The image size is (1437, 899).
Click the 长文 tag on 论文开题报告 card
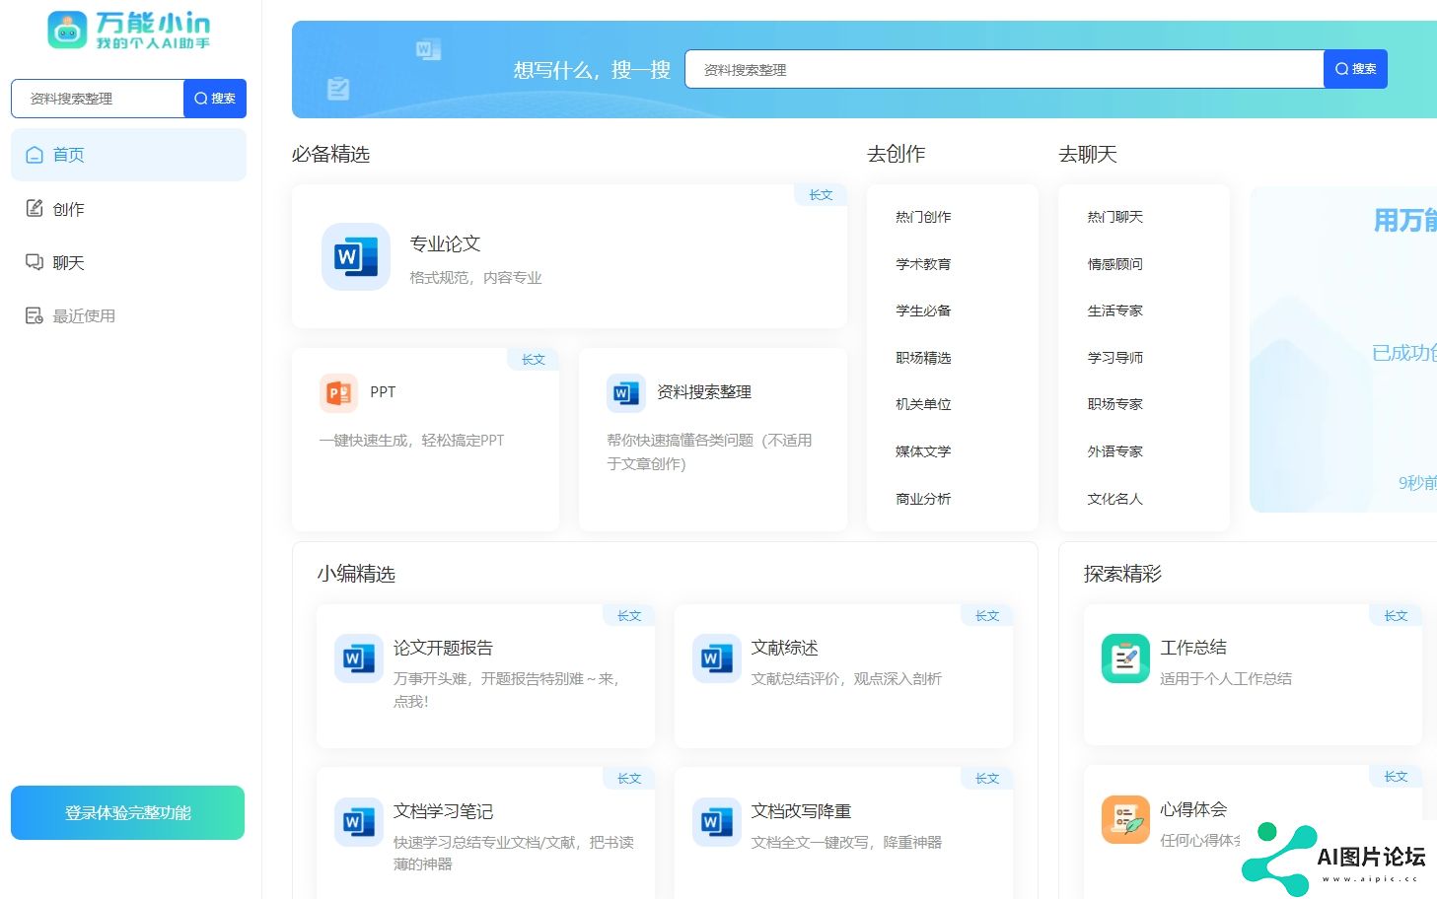pyautogui.click(x=629, y=616)
